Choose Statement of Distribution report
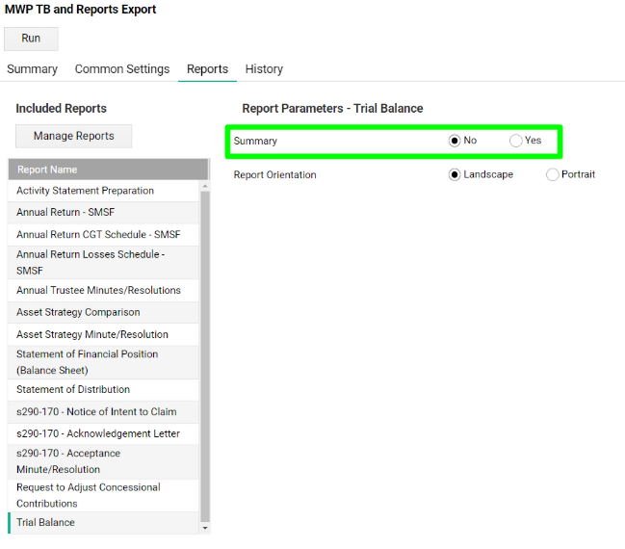This screenshot has width=625, height=549. pos(73,390)
